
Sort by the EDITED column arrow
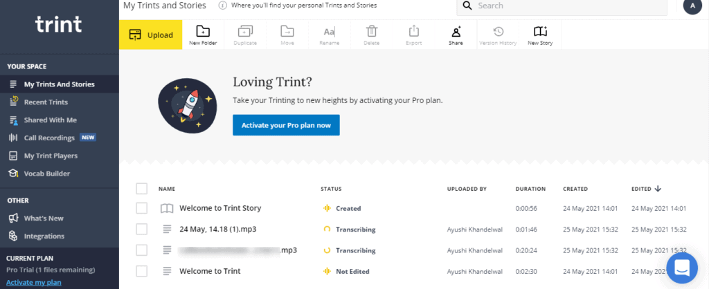(x=658, y=189)
